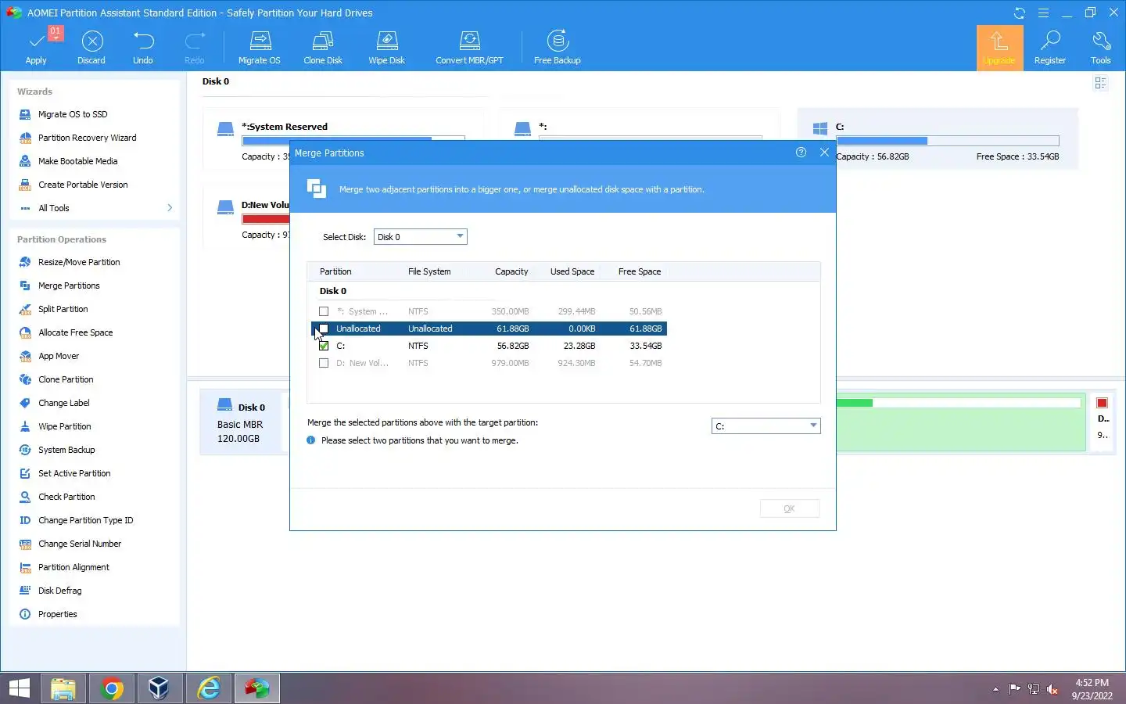1126x704 pixels.
Task: Close the Merge Partitions dialog
Action: 824,153
